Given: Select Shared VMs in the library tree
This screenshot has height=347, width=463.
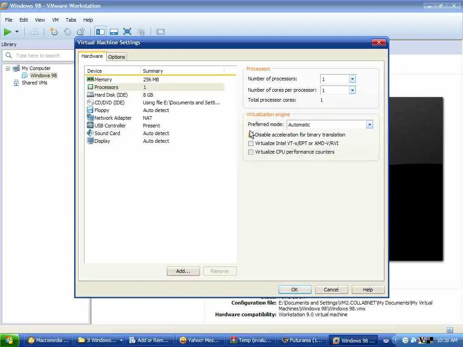Looking at the screenshot, I should 34,83.
